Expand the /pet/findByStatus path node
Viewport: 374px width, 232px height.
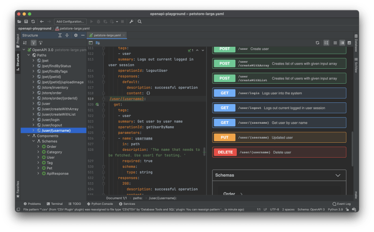click(34, 66)
